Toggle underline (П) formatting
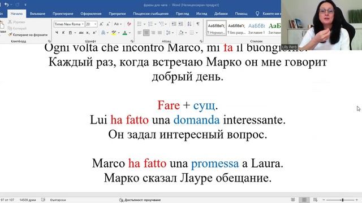Image resolution: width=362 pixels, height=203 pixels. coord(70,33)
